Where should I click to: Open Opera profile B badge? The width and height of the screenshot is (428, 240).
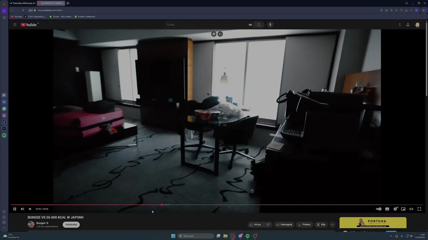[x=416, y=10]
